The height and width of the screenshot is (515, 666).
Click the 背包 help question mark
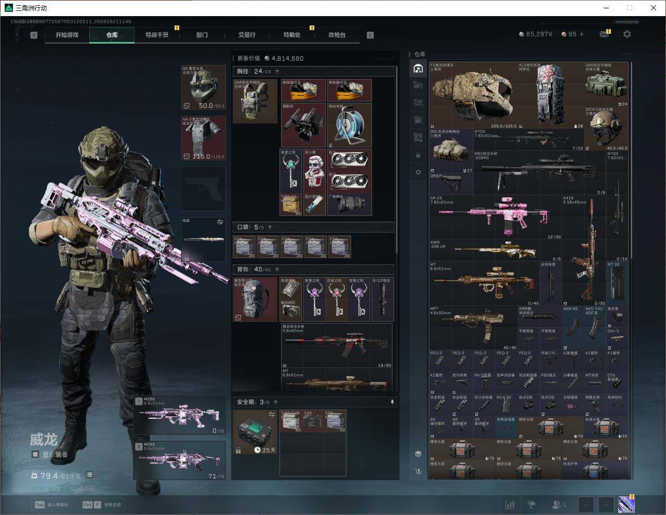point(277,270)
